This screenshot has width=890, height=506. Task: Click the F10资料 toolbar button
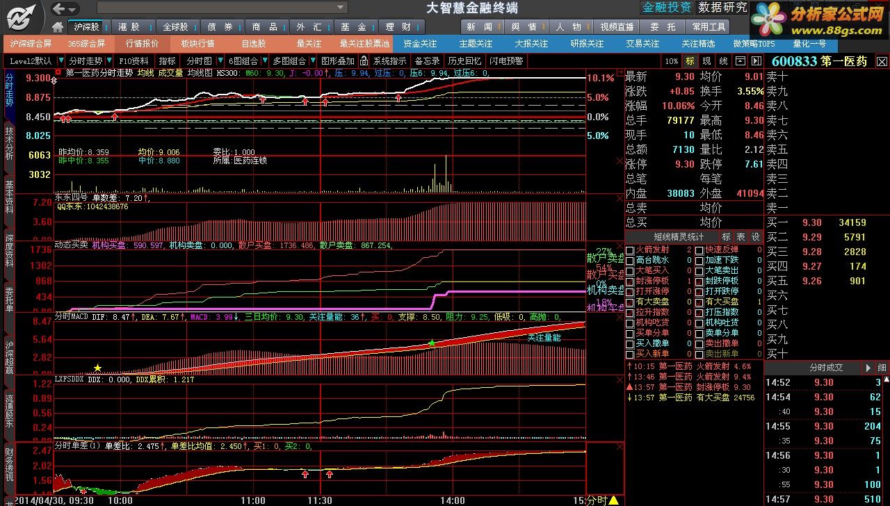pyautogui.click(x=133, y=61)
